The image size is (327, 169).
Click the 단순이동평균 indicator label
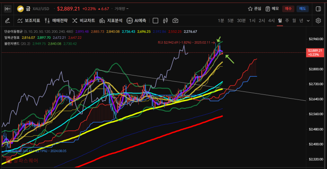(14, 32)
